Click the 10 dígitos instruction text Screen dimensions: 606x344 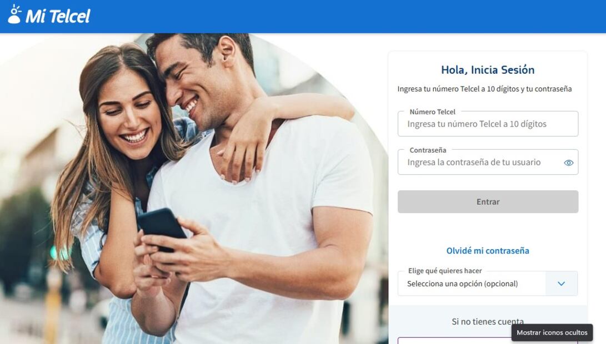click(x=485, y=89)
